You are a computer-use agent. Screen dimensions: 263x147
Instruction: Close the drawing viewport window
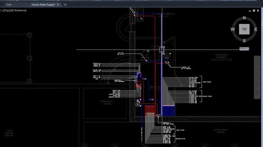pos(258,11)
